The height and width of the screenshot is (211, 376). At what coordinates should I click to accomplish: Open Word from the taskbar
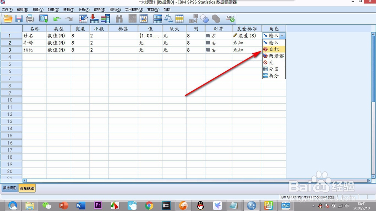[81, 205]
